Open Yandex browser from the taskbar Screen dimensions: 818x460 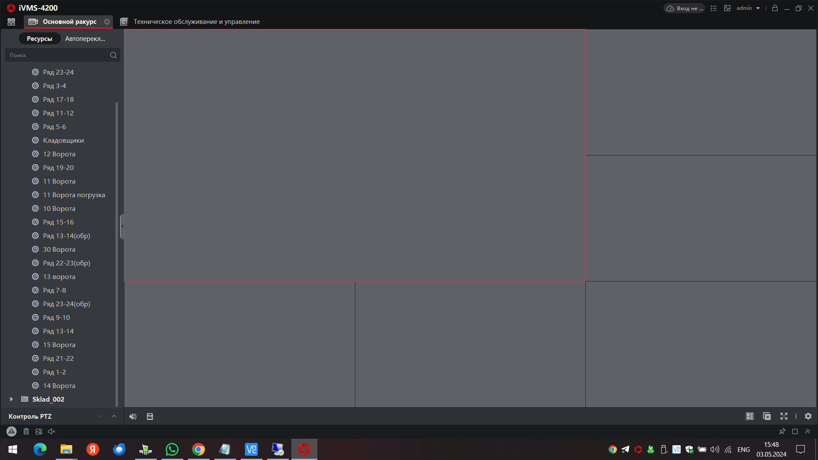(x=93, y=449)
